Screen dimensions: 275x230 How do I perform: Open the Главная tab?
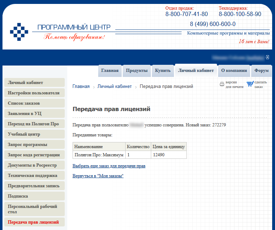pos(110,70)
